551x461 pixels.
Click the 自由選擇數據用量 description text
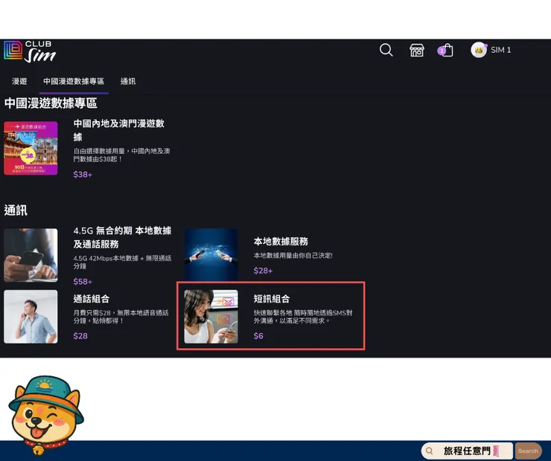[121, 155]
